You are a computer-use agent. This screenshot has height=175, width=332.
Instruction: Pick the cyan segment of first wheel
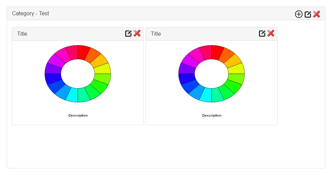pyautogui.click(x=72, y=95)
